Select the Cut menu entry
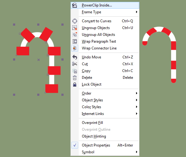 [x=105, y=64]
